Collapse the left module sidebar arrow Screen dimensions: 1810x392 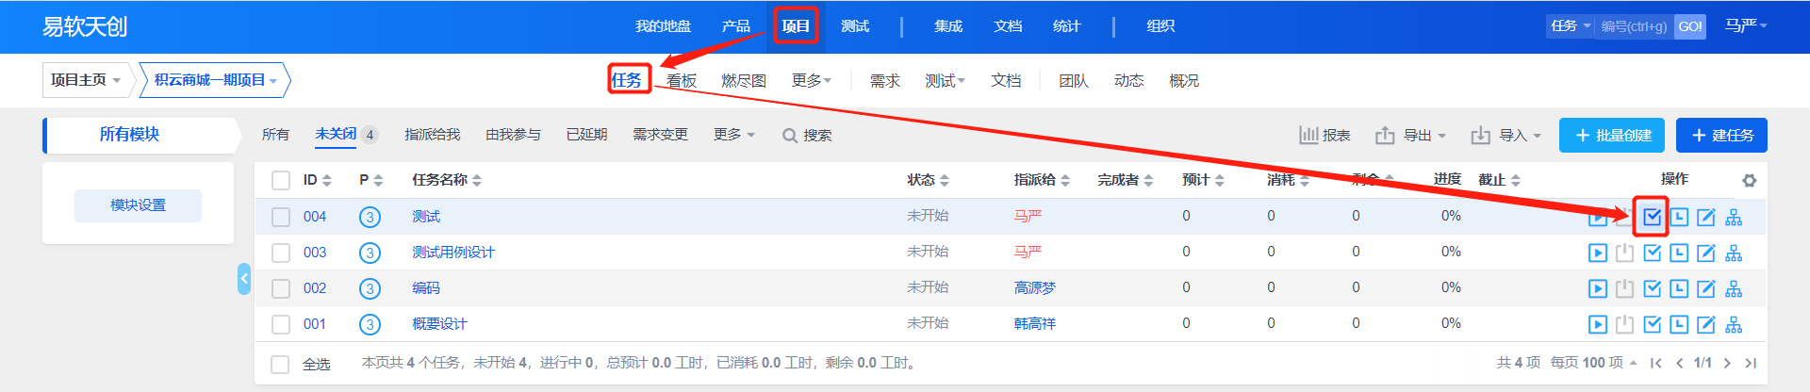244,279
